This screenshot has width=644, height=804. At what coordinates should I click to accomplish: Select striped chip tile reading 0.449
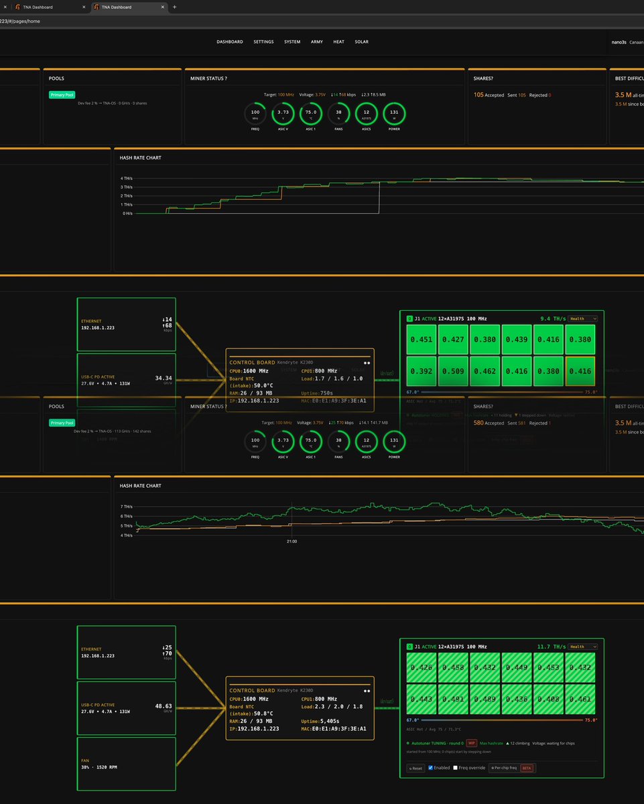tap(517, 667)
